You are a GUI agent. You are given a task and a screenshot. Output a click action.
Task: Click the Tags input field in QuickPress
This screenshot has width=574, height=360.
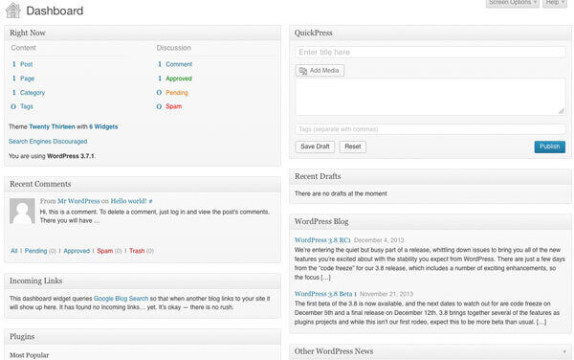coord(430,129)
